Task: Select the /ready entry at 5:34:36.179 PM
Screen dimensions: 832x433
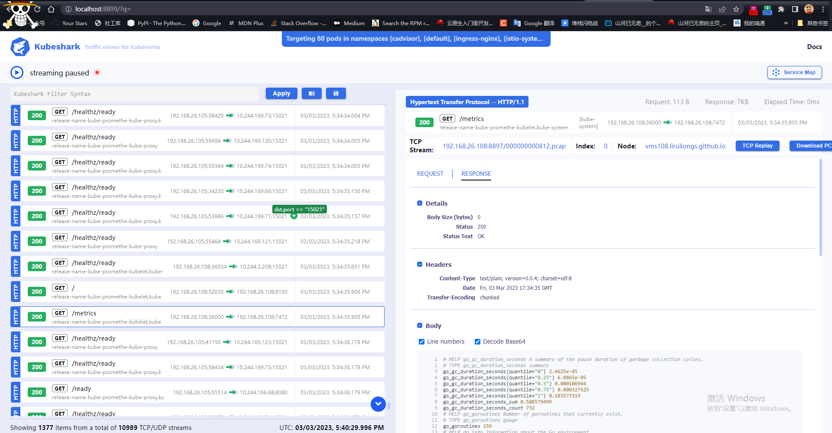Action: [197, 392]
